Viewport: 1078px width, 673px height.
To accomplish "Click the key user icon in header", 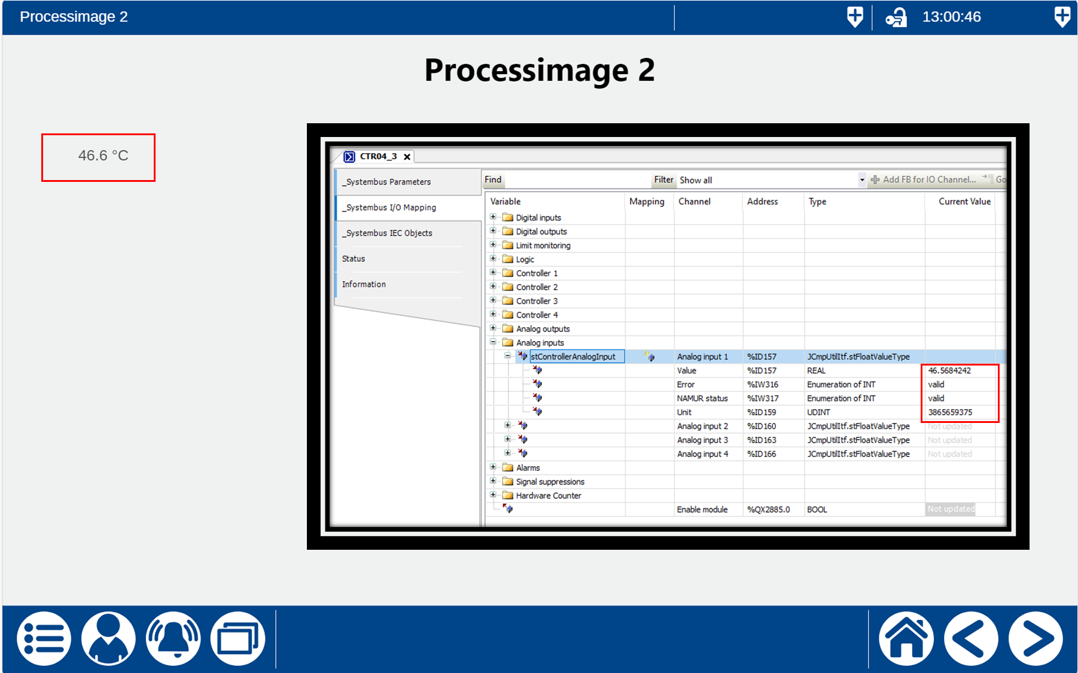I will tap(896, 17).
